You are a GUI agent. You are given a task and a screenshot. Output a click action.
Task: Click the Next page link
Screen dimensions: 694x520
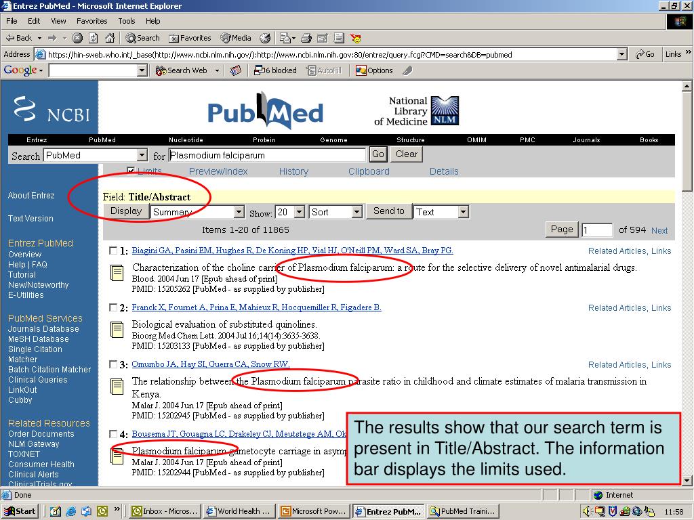(659, 230)
